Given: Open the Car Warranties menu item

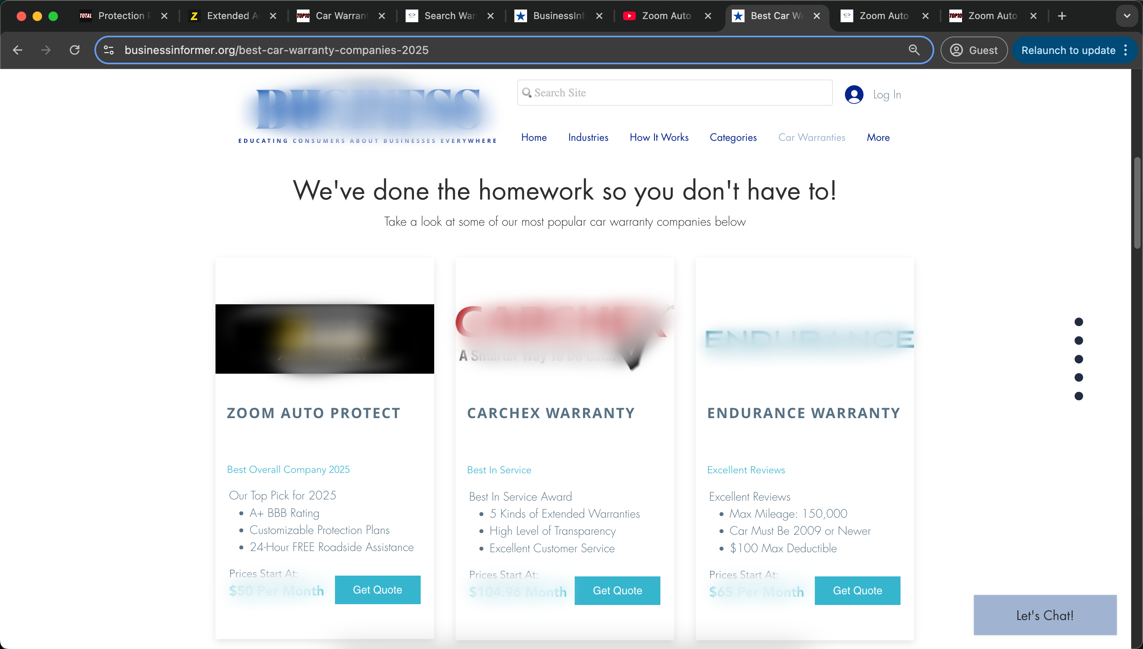Looking at the screenshot, I should 811,137.
